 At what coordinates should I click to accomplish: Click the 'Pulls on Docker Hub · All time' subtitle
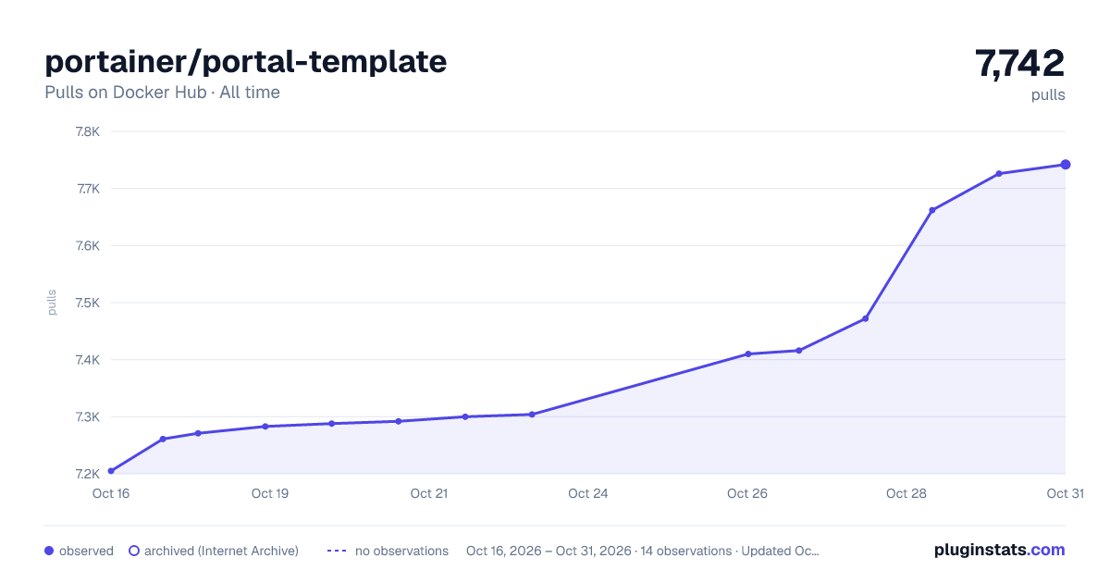(162, 93)
